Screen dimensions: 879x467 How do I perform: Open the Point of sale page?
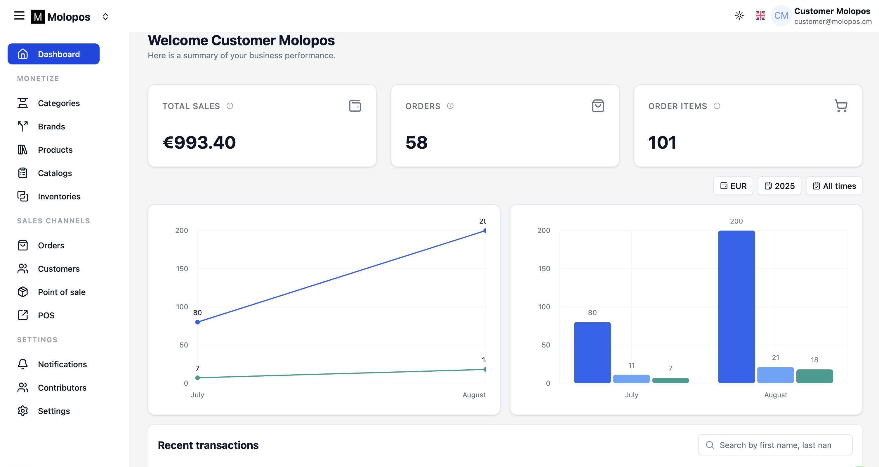[x=61, y=292]
